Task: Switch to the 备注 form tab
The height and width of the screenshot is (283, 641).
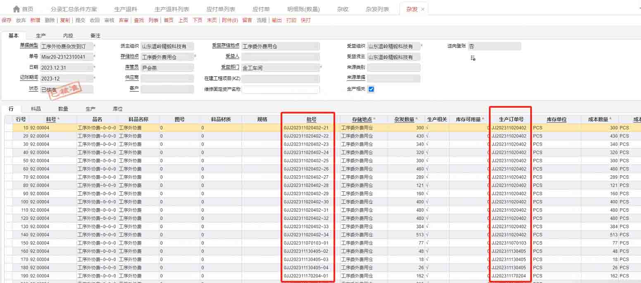Action: [95, 36]
